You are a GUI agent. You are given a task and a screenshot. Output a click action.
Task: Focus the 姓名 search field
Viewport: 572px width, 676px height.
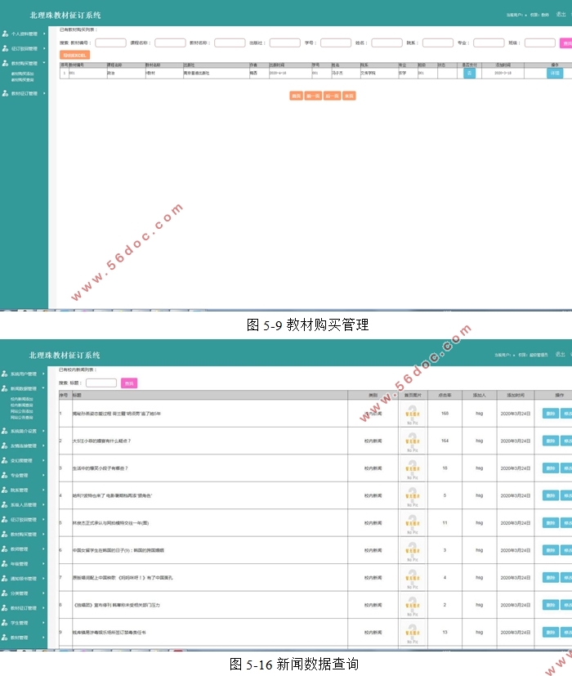point(387,43)
